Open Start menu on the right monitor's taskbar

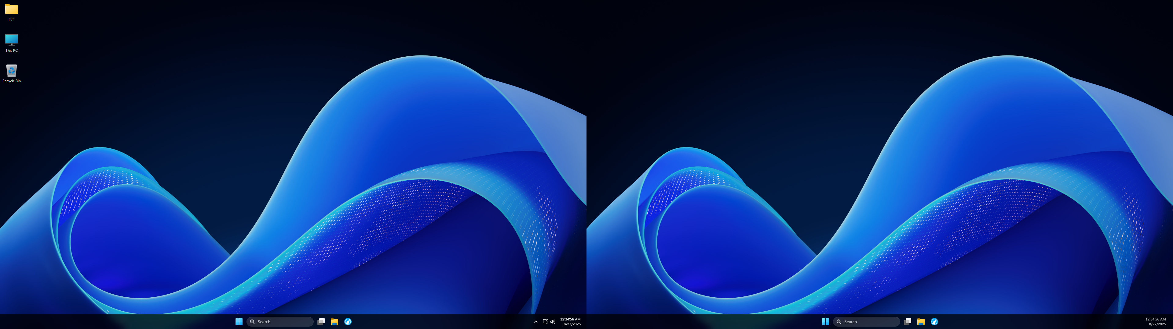pyautogui.click(x=825, y=322)
